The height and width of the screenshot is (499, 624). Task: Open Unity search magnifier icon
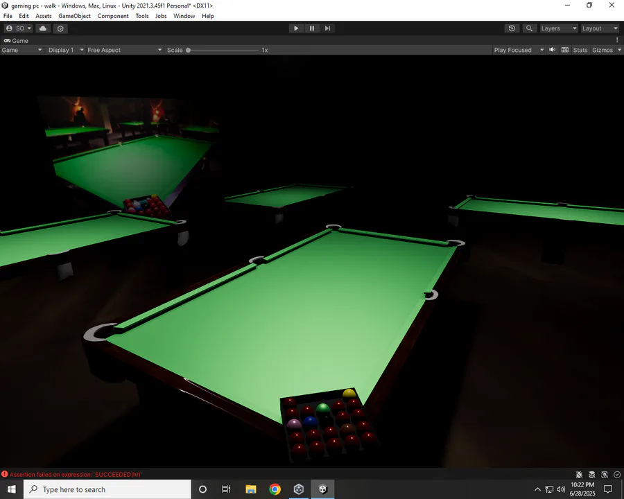[x=529, y=28]
